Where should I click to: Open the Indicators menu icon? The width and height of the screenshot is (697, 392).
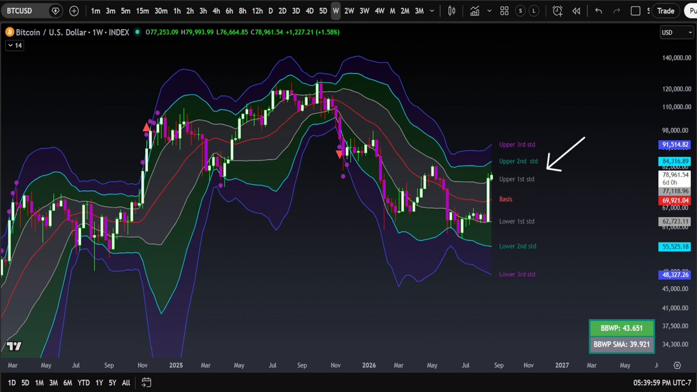[475, 11]
